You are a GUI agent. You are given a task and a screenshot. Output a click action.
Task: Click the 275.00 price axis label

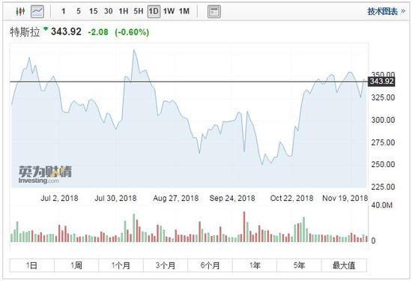[383, 142]
